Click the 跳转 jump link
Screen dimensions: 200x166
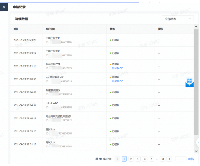191,159
